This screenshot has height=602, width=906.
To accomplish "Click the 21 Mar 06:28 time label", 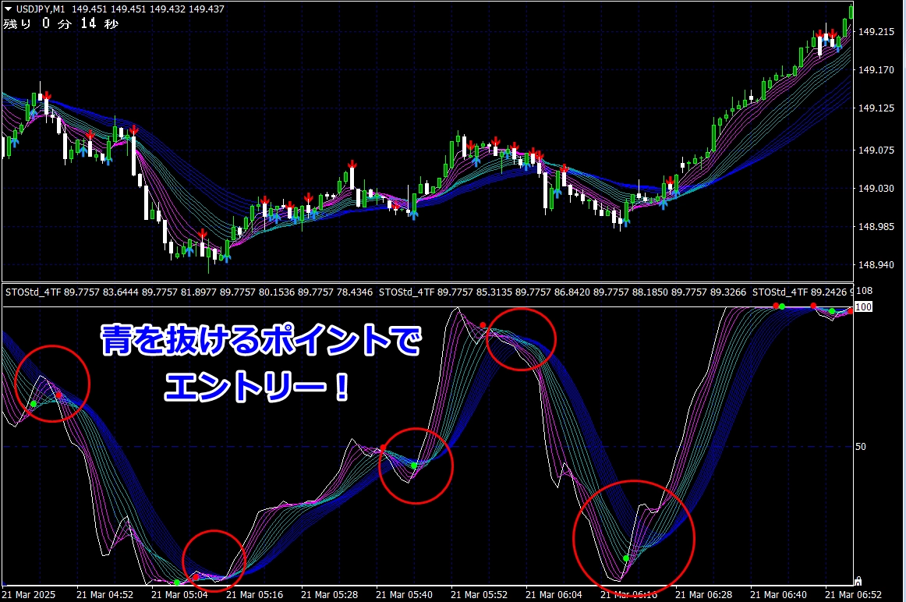I will (x=703, y=594).
